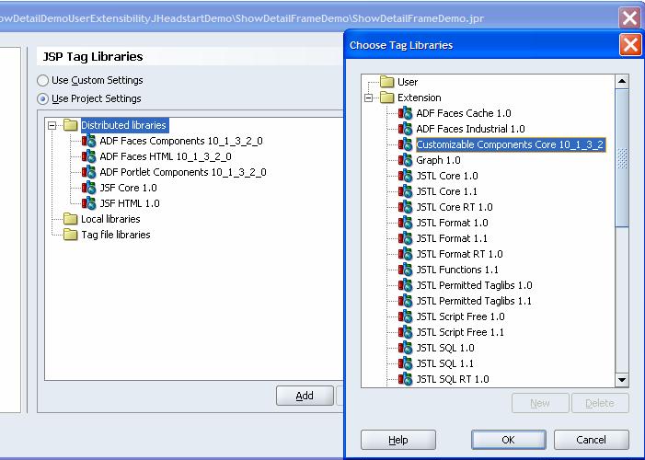This screenshot has height=460, width=645.
Task: Select the JSTL SQL RT 1.0 entry
Action: [x=453, y=379]
